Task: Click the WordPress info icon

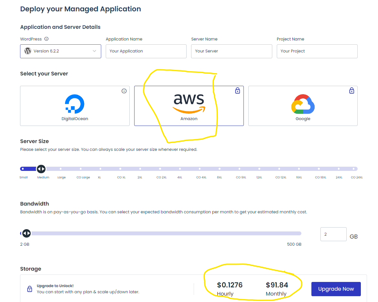Action: pyautogui.click(x=47, y=39)
